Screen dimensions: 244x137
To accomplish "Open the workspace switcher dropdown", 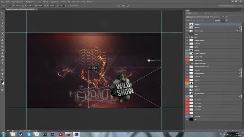I will pyautogui.click(x=231, y=6).
